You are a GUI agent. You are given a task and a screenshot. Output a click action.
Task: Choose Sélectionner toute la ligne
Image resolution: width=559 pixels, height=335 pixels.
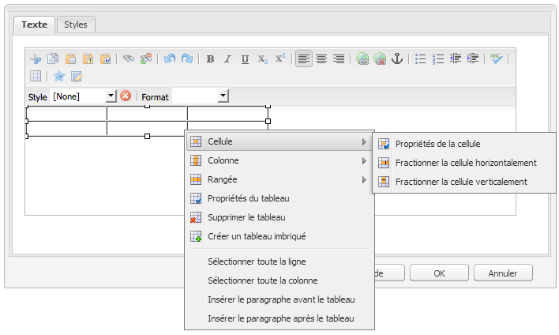pos(280,262)
